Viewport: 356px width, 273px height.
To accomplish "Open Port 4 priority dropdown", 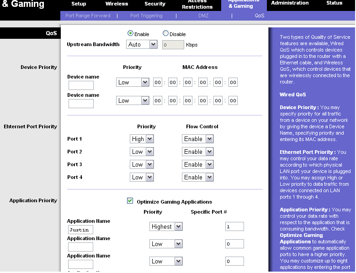I will [142, 177].
